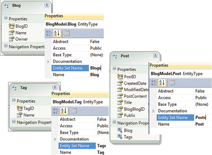This screenshot has width=212, height=155.
Task: Collapse the Tag entity with chevron icon
Action: [55, 87]
